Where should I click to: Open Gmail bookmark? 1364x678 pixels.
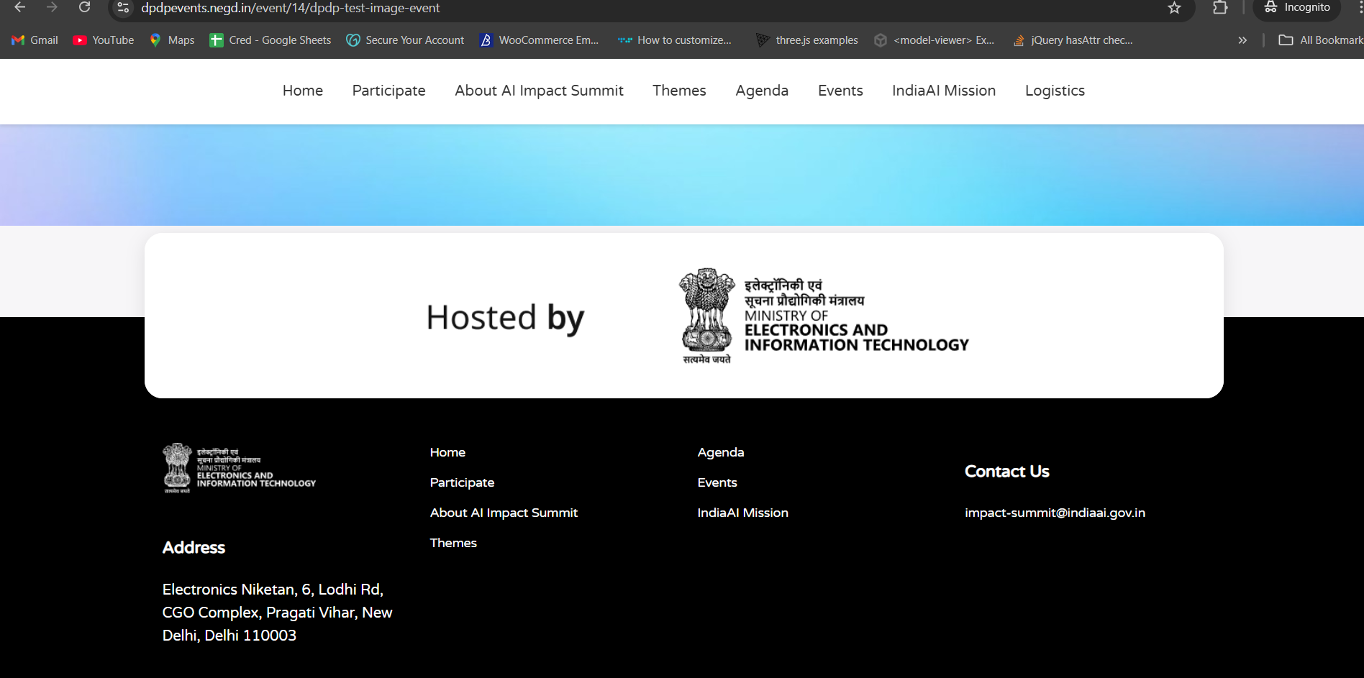(x=35, y=40)
